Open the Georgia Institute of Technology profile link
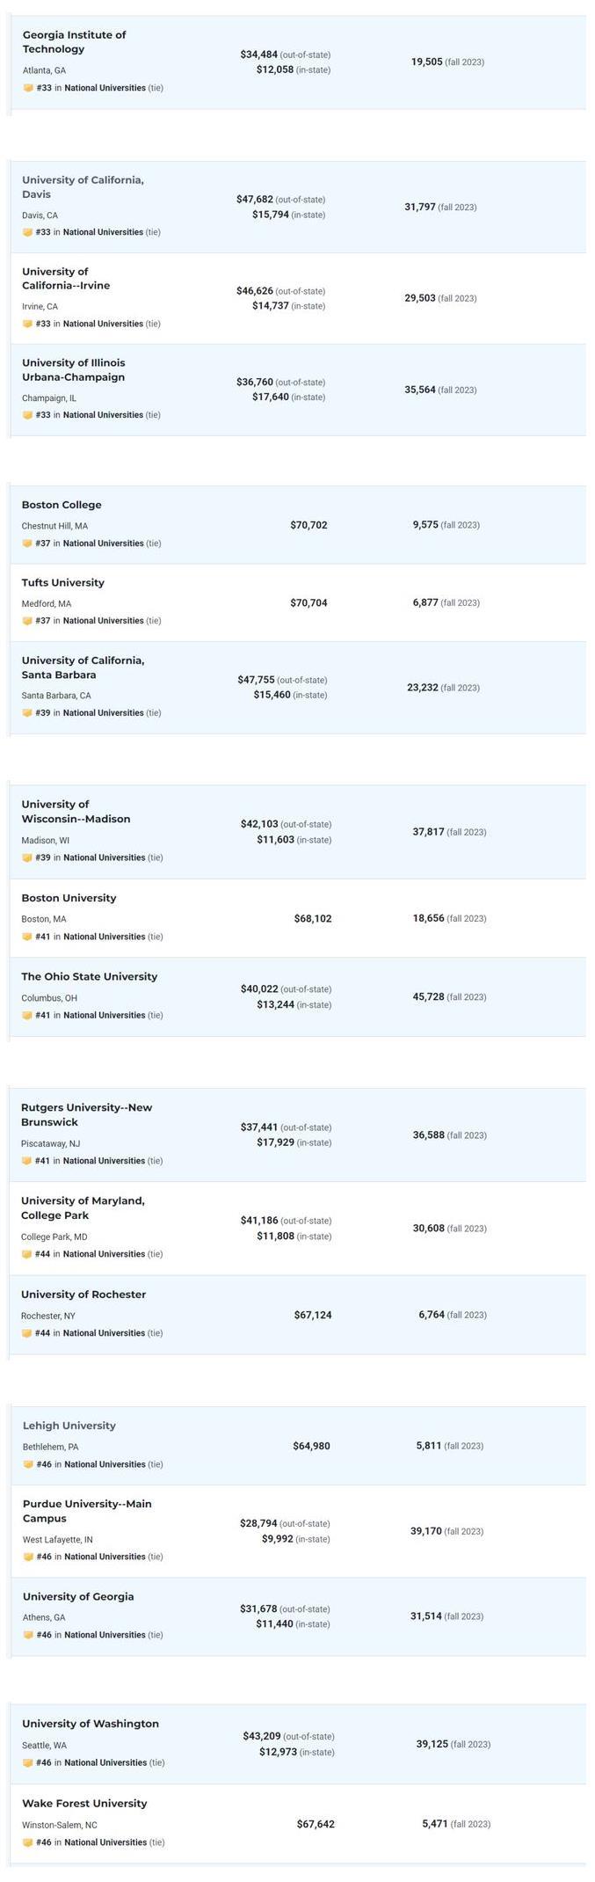The width and height of the screenshot is (595, 1882). click(75, 42)
